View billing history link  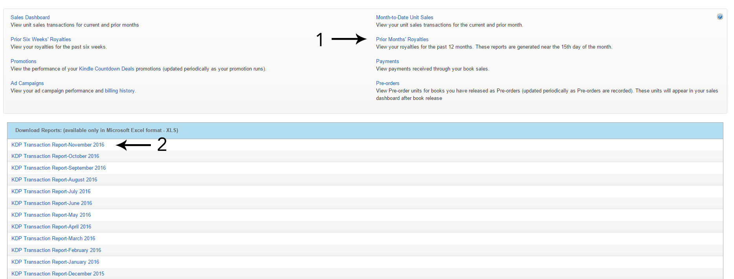click(120, 91)
